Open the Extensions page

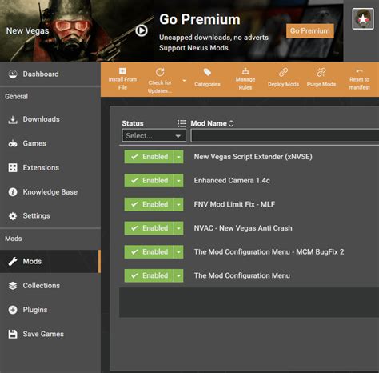50,167
